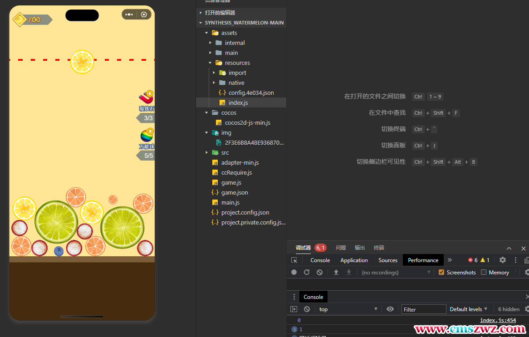This screenshot has height=337, width=529.
Task: Click the load profile upload icon
Action: click(x=336, y=272)
